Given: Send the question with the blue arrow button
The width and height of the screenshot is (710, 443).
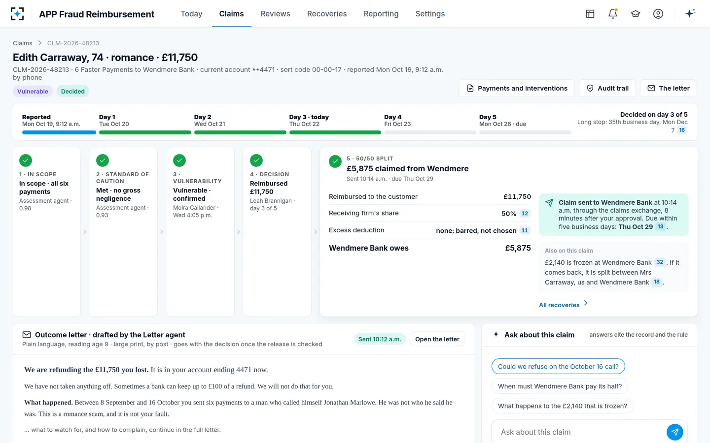Looking at the screenshot, I should 675,432.
